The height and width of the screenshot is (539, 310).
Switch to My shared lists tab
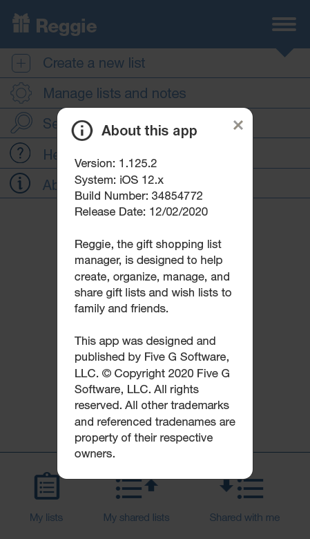(x=137, y=518)
